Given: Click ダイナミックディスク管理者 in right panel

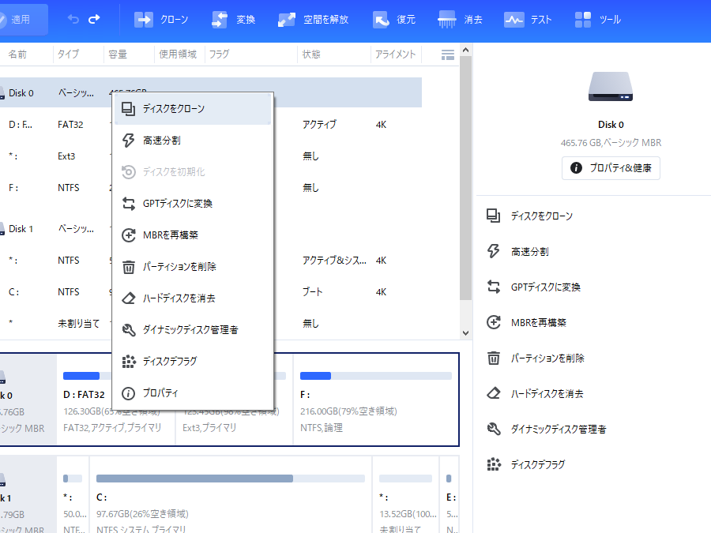Looking at the screenshot, I should tap(558, 429).
